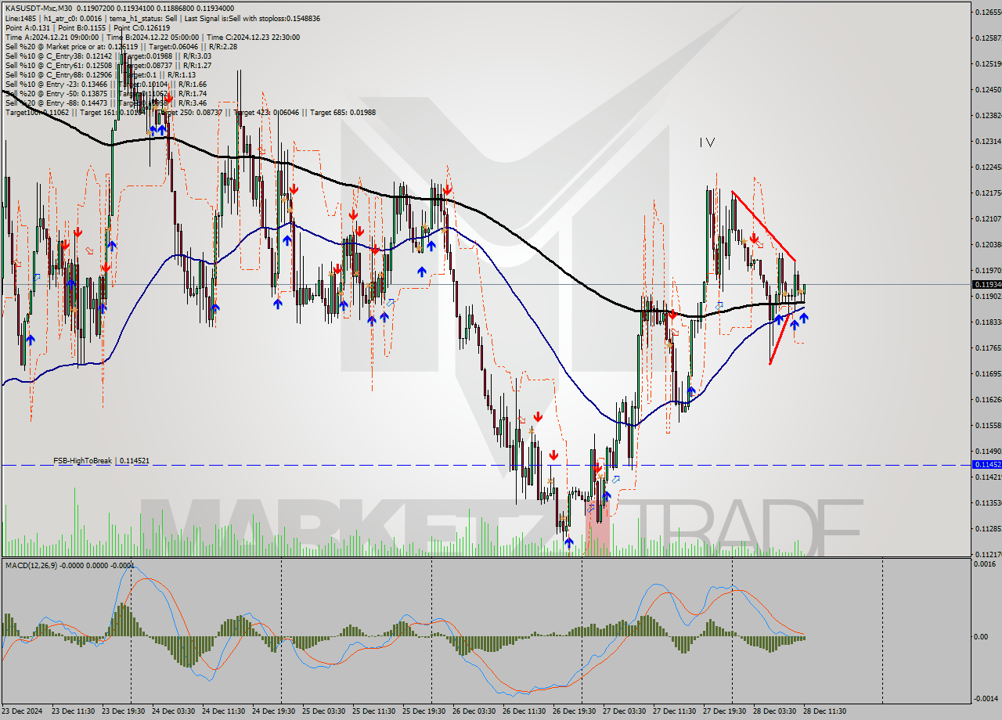Click the 0.11695 price axis label

(x=987, y=373)
